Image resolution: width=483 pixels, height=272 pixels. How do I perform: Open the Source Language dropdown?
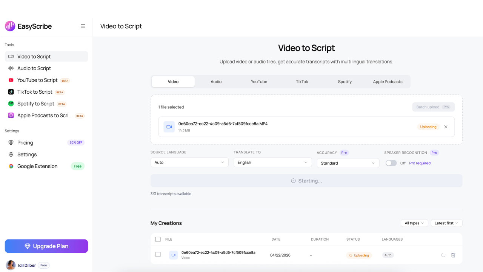tap(189, 162)
